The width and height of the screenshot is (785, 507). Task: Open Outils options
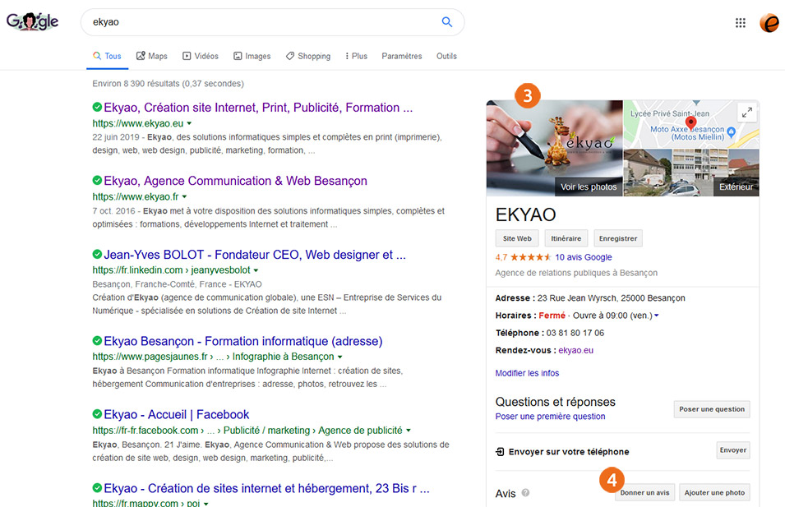point(446,56)
